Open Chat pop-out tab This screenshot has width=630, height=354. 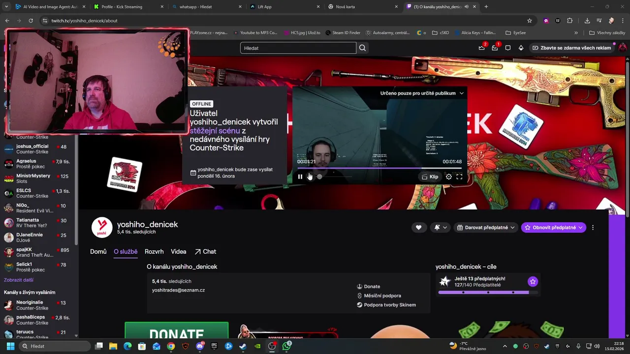pyautogui.click(x=205, y=251)
